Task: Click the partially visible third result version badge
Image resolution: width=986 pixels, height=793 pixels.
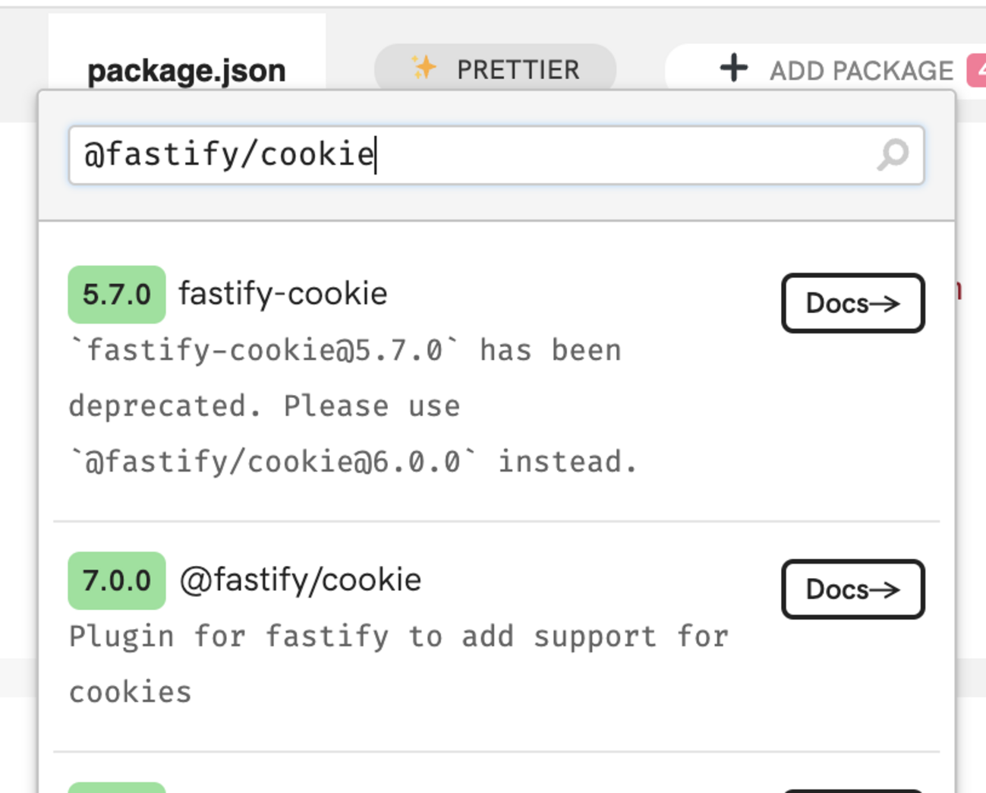Action: click(117, 788)
